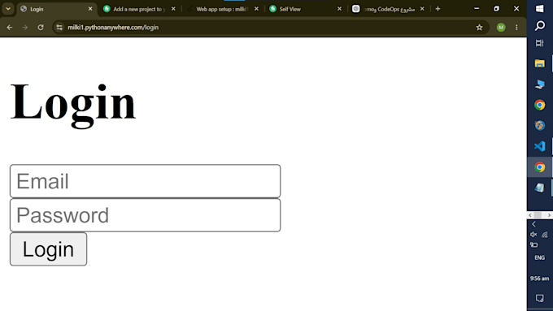Screen dimensions: 553x311
Task: Open Chrome three-dot menu
Action: point(516,27)
